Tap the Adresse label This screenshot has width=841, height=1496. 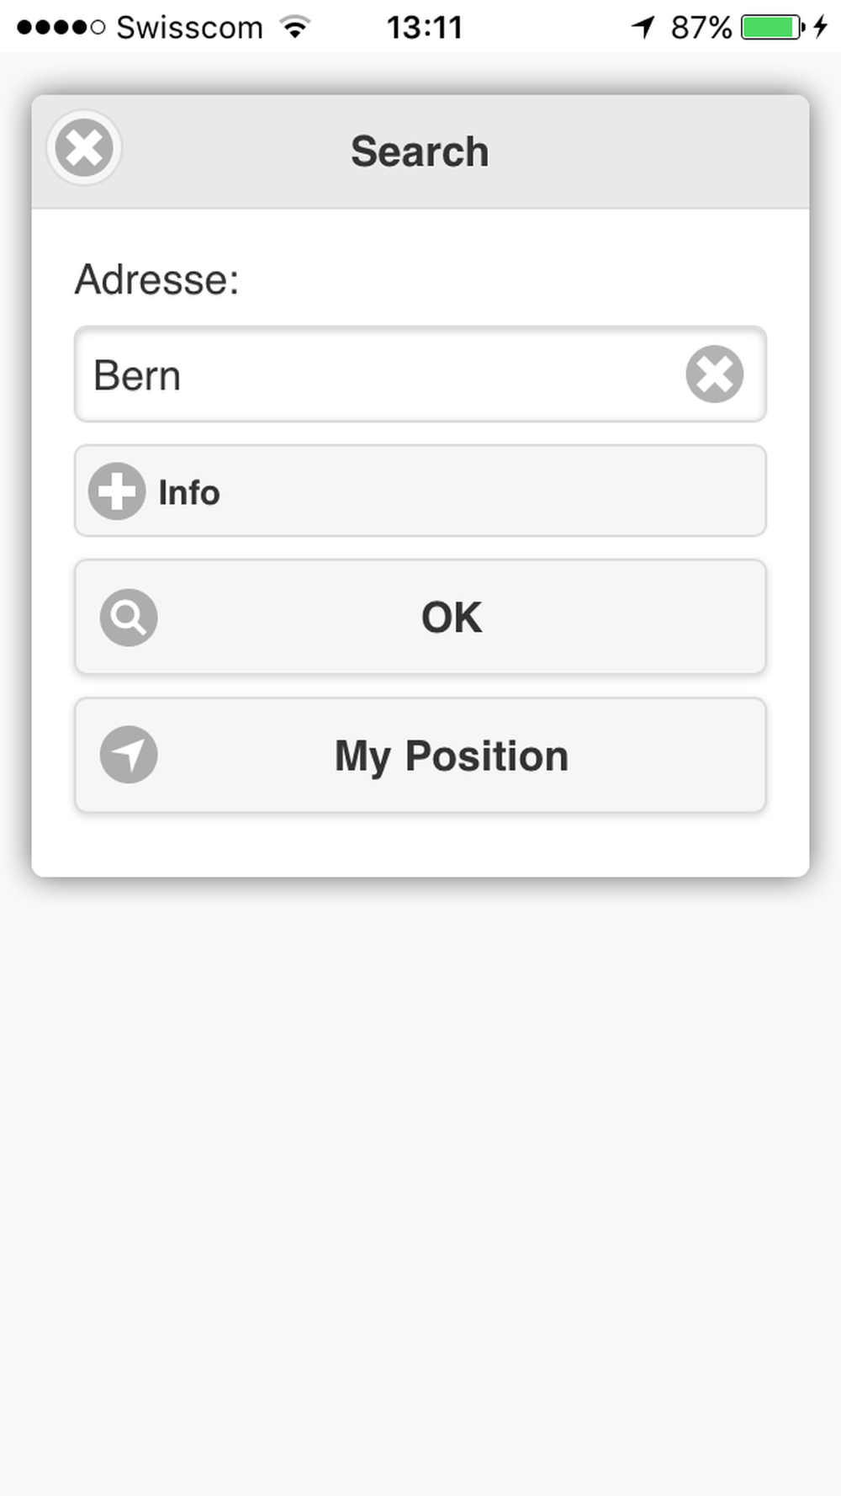tap(157, 279)
